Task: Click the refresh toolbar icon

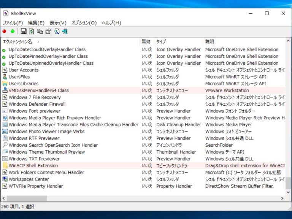Action: coord(32,31)
